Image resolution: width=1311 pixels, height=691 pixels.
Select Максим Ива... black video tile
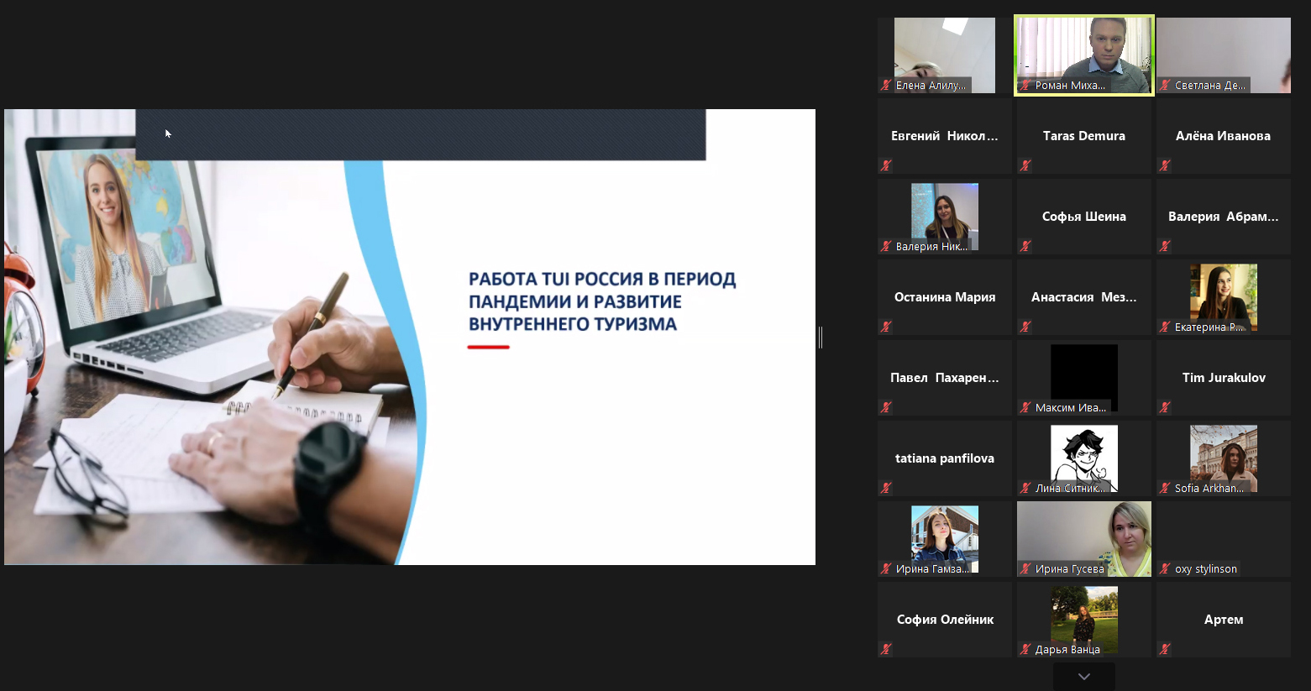1083,377
